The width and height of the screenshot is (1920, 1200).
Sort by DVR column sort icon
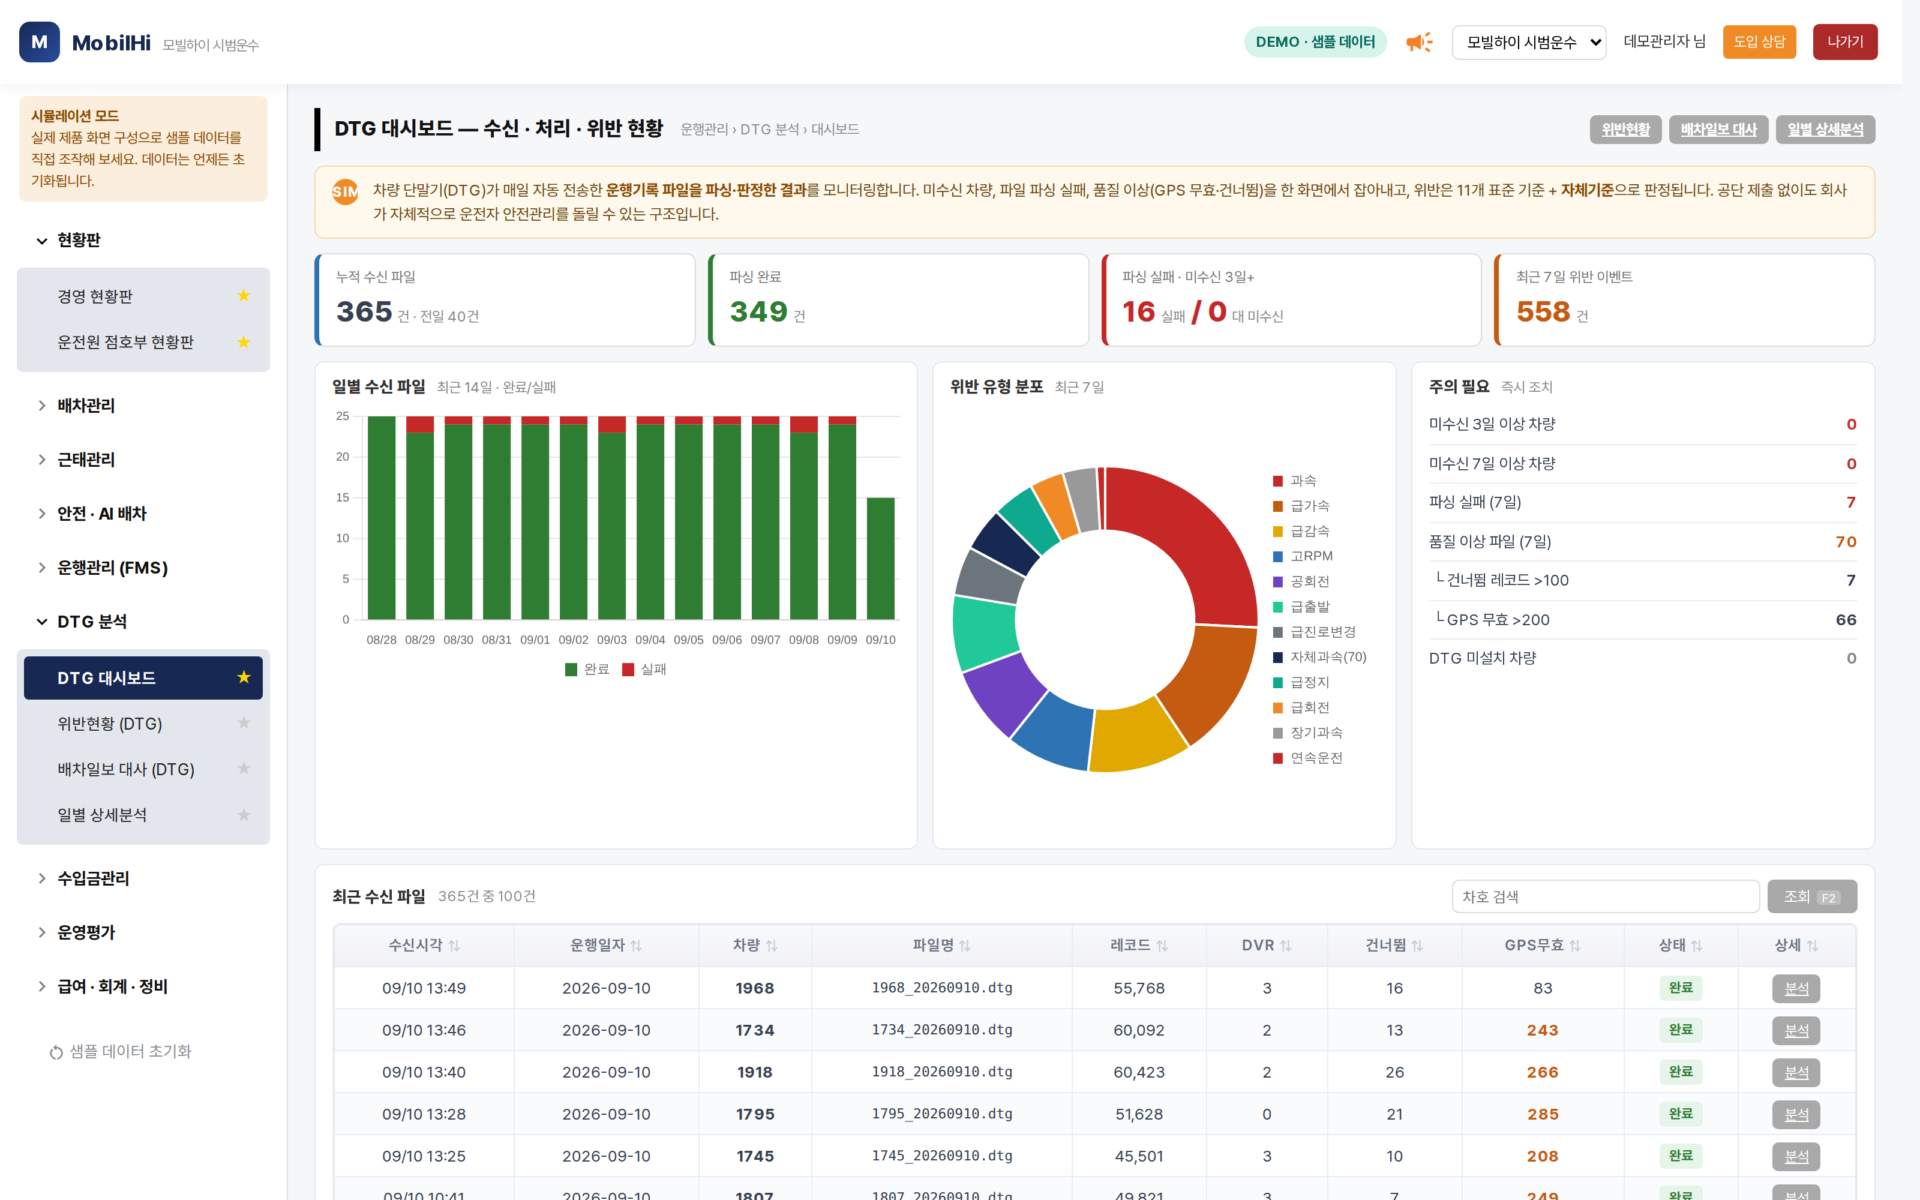[1285, 946]
